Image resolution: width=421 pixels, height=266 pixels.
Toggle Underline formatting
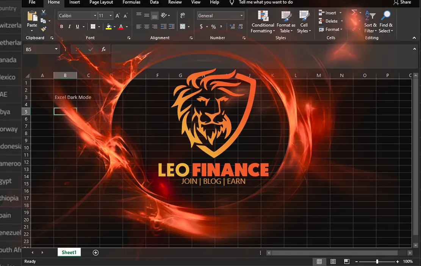click(x=77, y=27)
